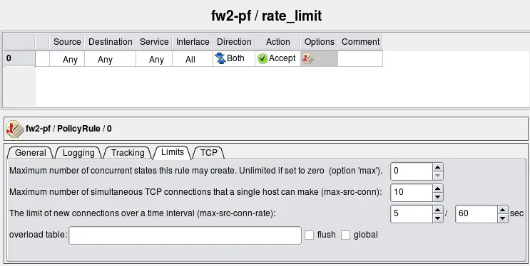The width and height of the screenshot is (530, 266).
Task: Focus the seconds interval field showing 60
Action: coord(477,214)
